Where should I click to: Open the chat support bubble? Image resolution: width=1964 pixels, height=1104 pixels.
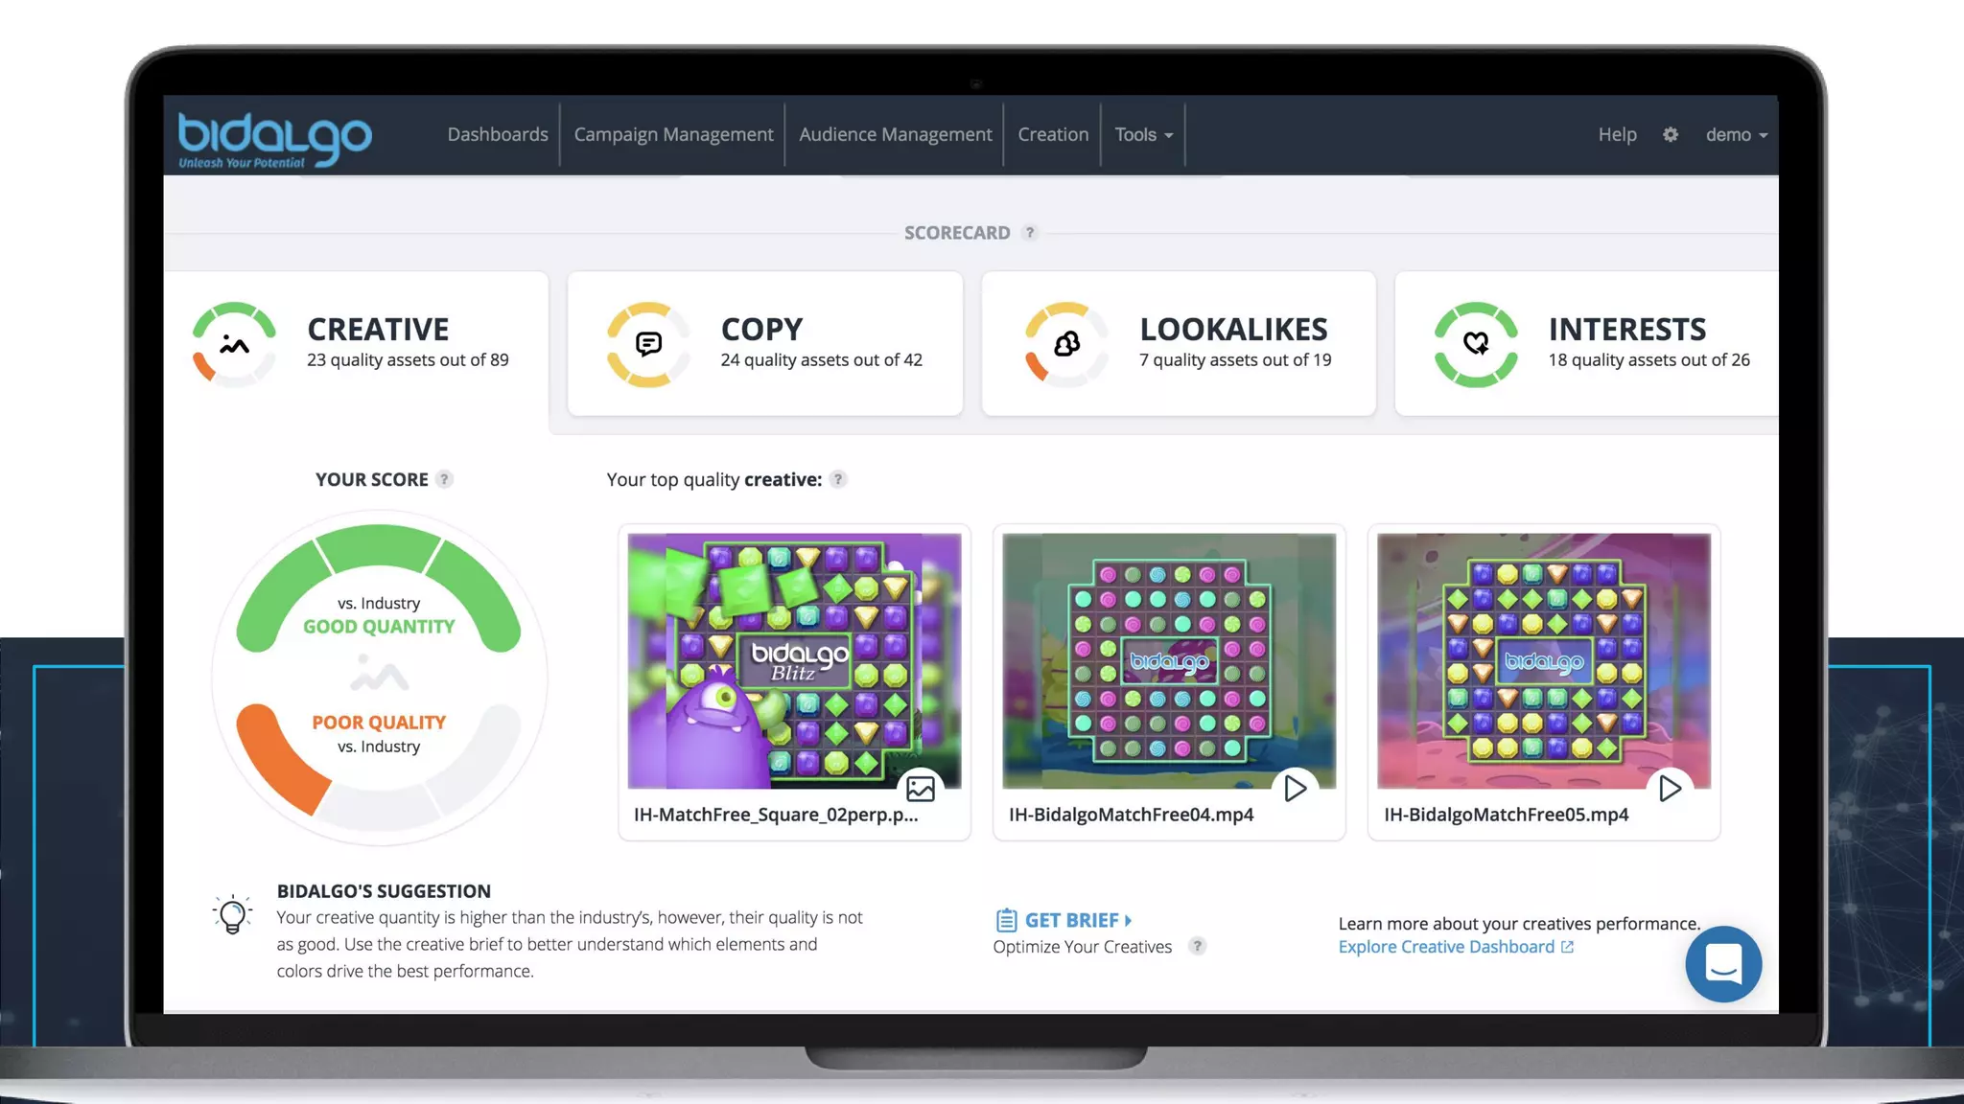pyautogui.click(x=1723, y=964)
